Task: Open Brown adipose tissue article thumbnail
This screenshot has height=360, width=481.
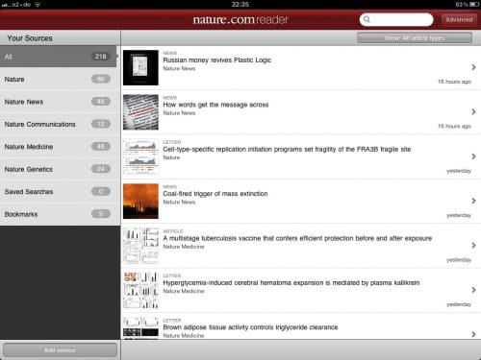Action: pos(140,327)
